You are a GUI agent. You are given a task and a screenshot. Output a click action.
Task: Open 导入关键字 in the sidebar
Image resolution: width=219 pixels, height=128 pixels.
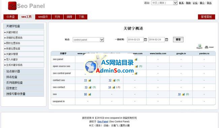pyautogui.click(x=24, y=60)
